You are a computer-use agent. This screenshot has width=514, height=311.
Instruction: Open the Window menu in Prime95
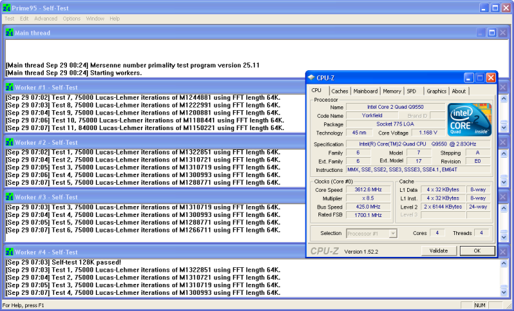pyautogui.click(x=95, y=19)
